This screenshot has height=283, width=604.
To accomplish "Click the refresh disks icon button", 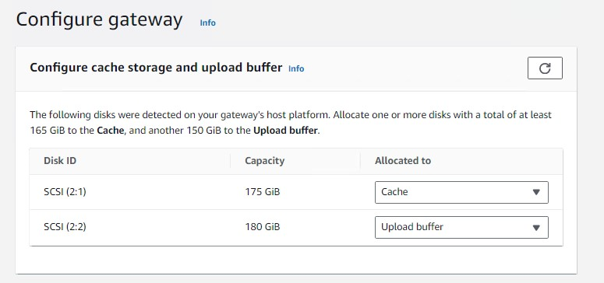I will tap(545, 68).
